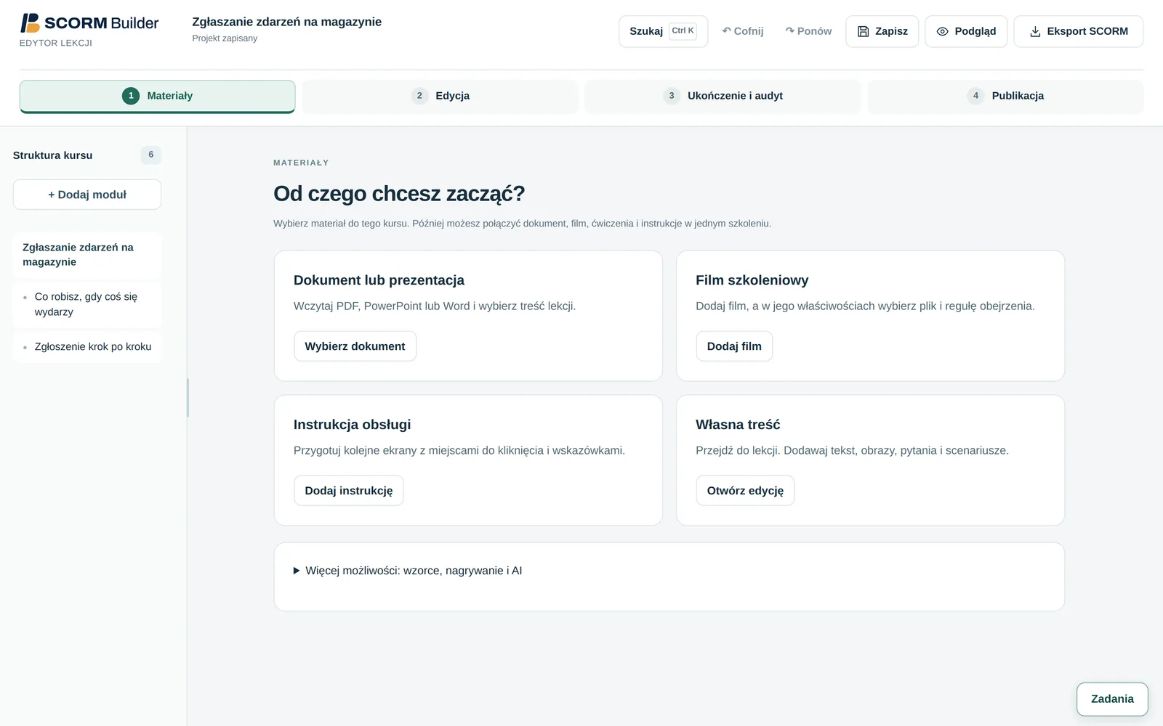Click the eye icon in Podgląd
This screenshot has height=726, width=1163.
(x=942, y=31)
